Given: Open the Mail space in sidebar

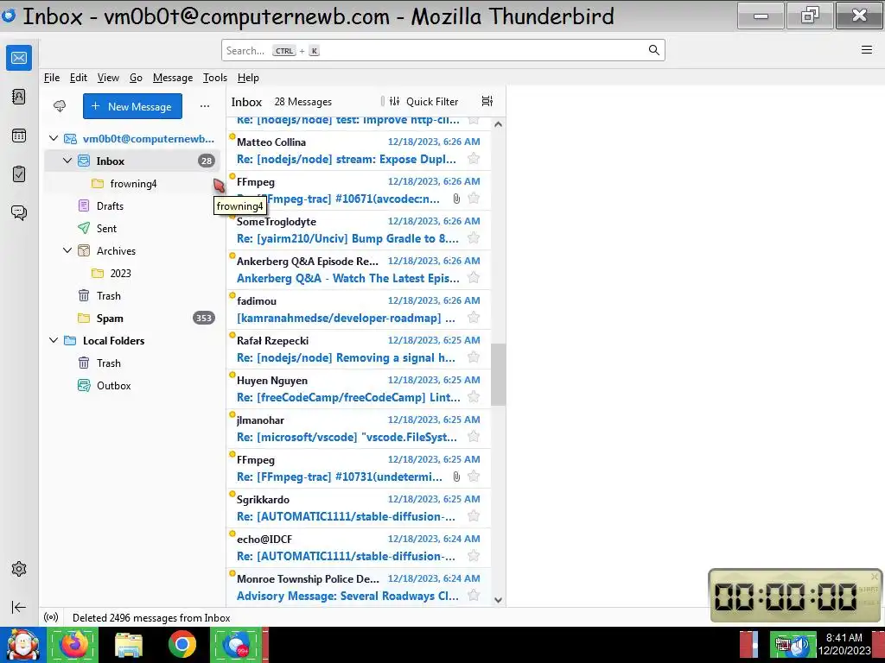Looking at the screenshot, I should click(19, 58).
